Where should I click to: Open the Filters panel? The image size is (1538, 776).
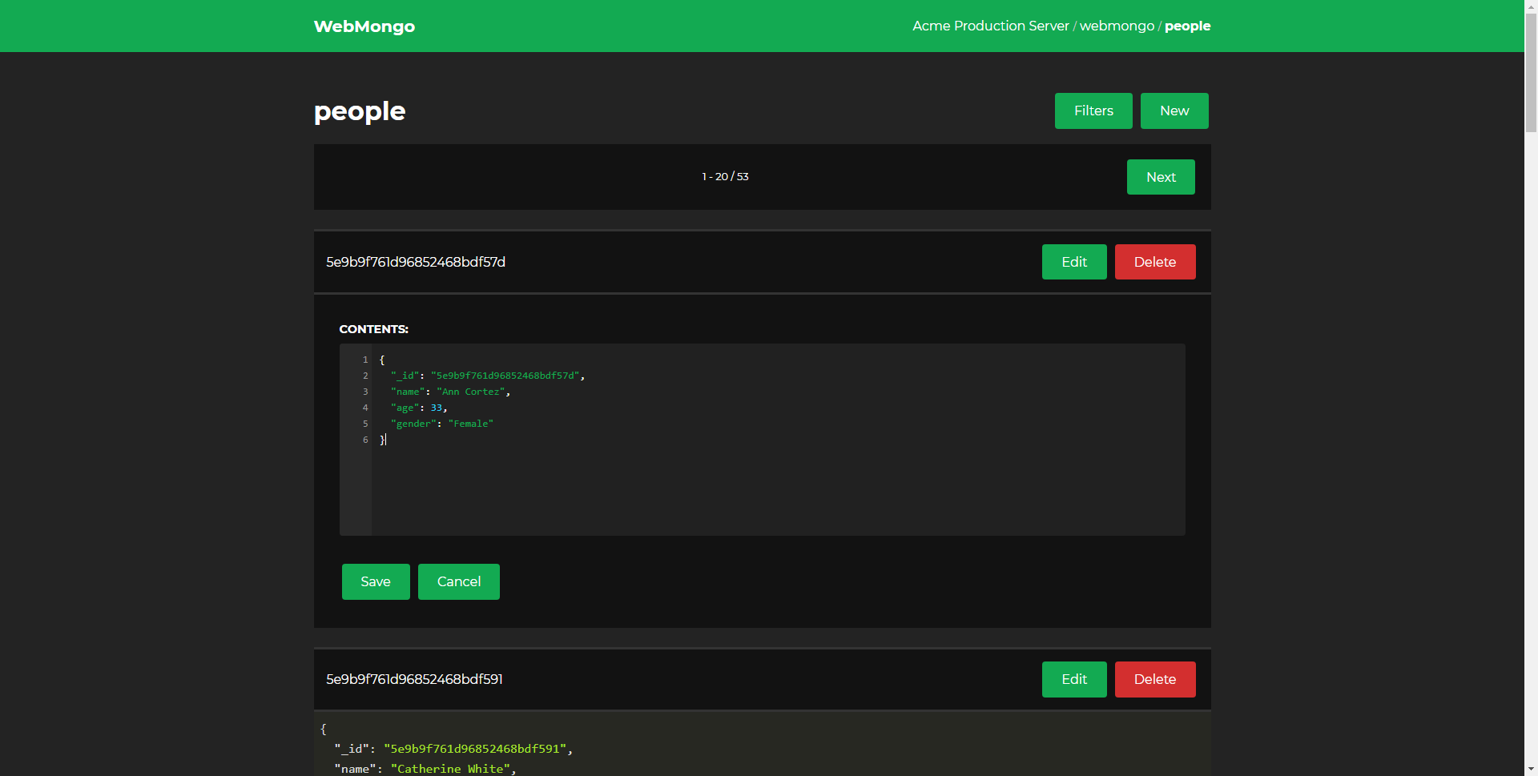click(1093, 111)
